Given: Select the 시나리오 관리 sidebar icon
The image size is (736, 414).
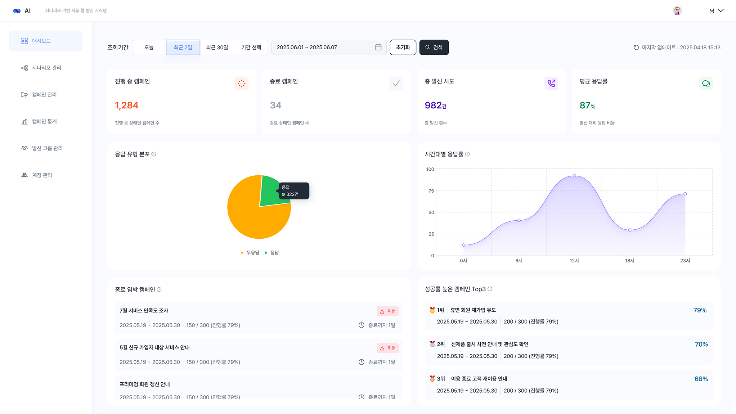Looking at the screenshot, I should tap(24, 68).
